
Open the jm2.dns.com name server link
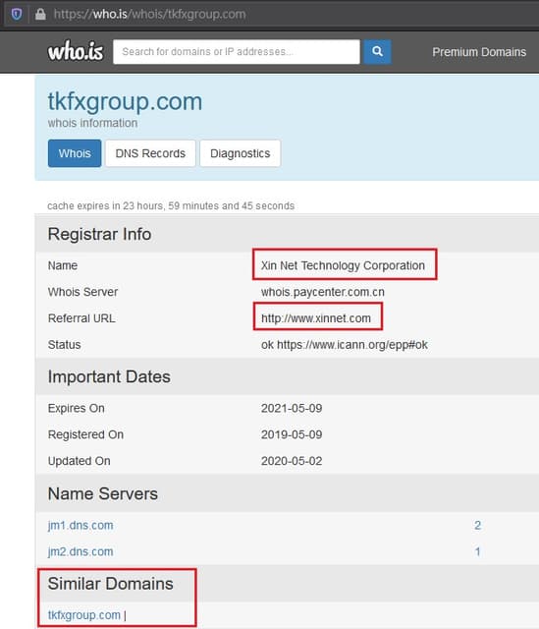coord(81,551)
